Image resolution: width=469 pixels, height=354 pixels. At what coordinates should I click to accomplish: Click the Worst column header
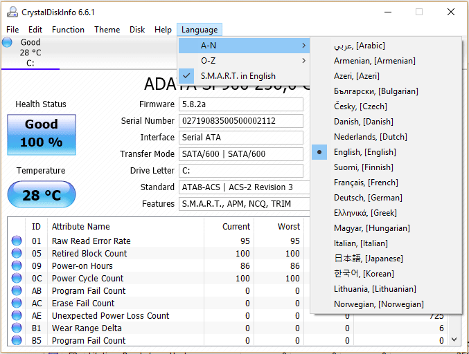click(279, 227)
